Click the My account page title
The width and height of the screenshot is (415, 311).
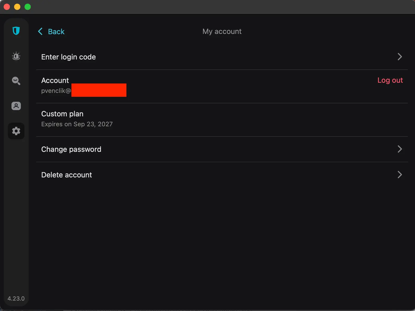tap(222, 31)
